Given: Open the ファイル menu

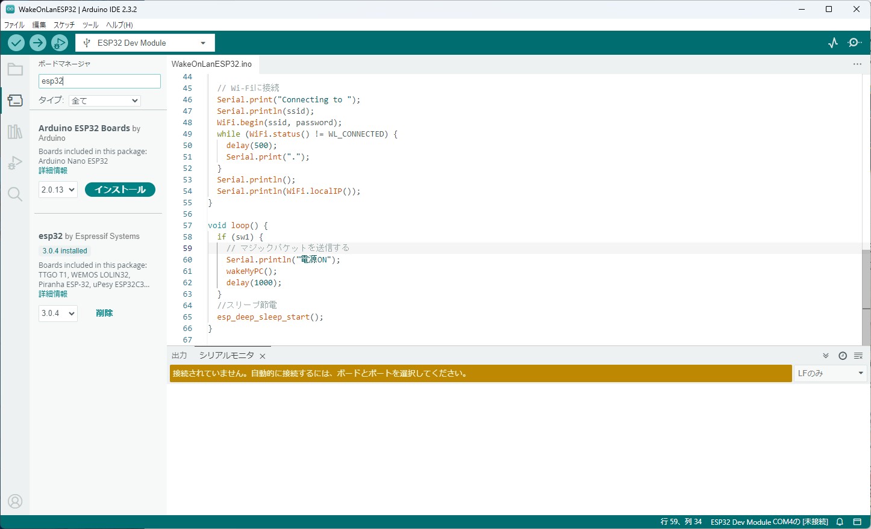Looking at the screenshot, I should point(14,25).
